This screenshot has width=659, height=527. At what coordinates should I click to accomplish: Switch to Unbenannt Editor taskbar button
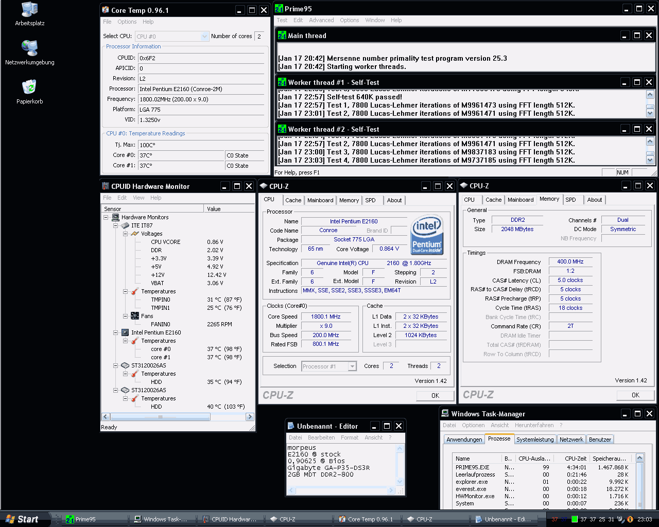(503, 519)
